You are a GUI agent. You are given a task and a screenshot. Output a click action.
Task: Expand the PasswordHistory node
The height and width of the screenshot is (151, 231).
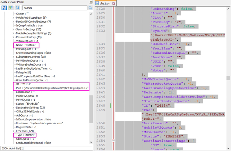coord(13,37)
